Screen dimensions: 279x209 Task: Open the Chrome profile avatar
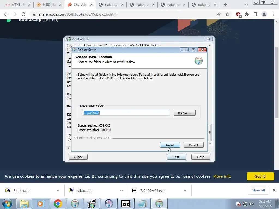click(x=264, y=14)
